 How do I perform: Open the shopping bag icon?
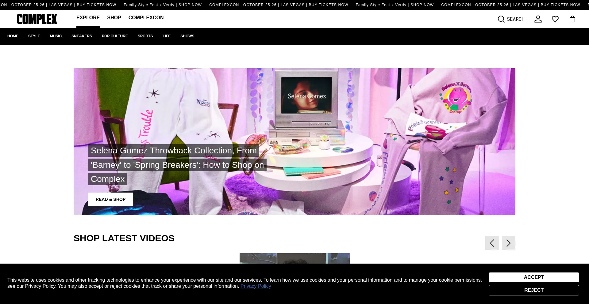point(572,19)
